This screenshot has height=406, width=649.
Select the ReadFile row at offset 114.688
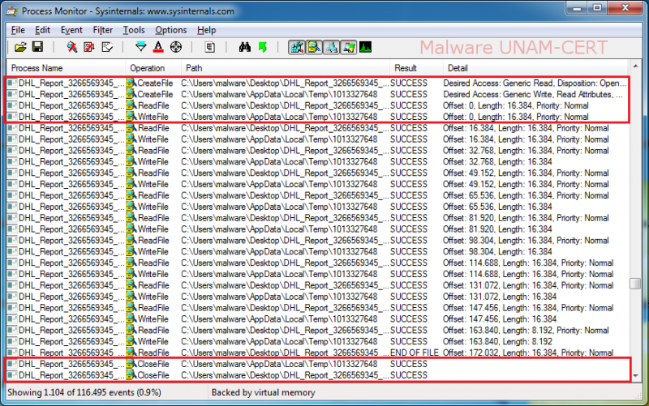(317, 263)
